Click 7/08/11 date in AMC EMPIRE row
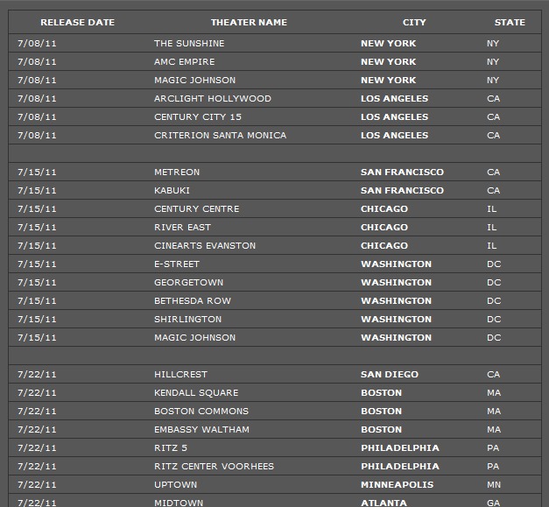 [x=37, y=61]
